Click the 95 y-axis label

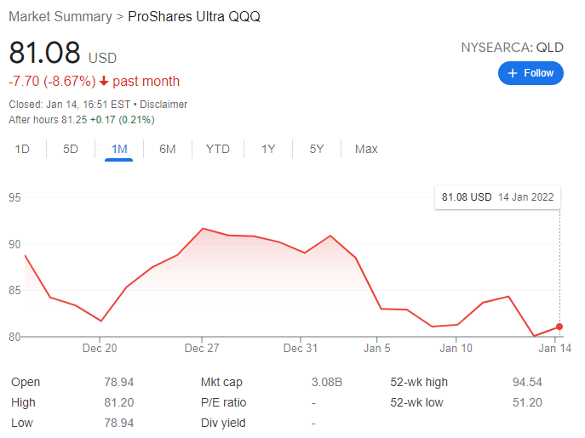(15, 197)
